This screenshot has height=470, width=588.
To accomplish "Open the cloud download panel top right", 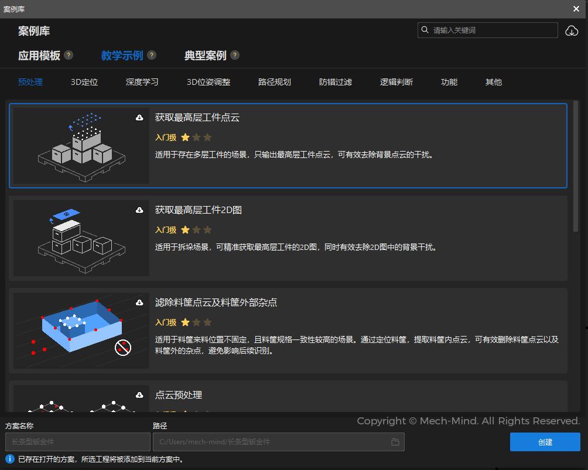I will click(572, 30).
